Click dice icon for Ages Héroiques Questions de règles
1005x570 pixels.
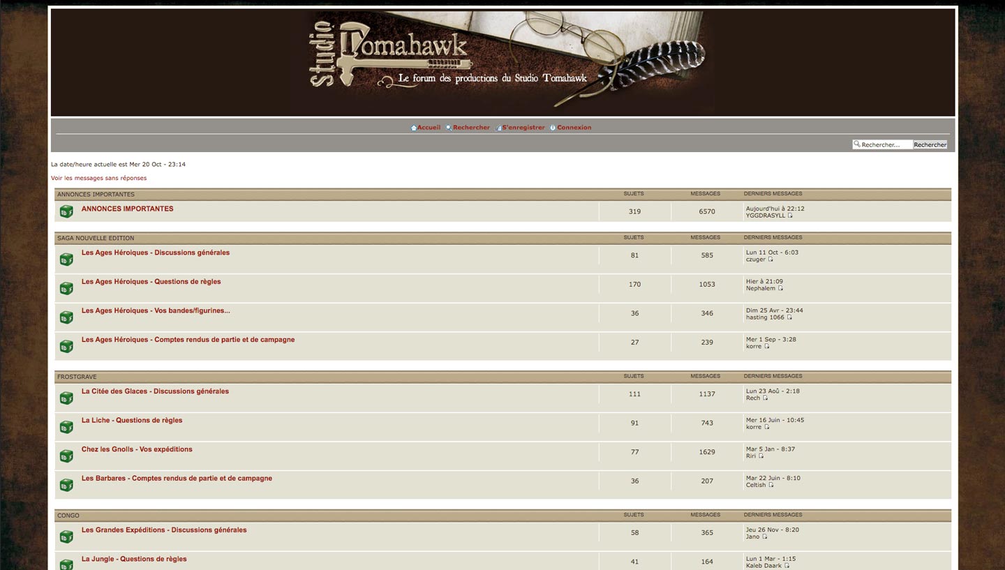[x=66, y=288]
